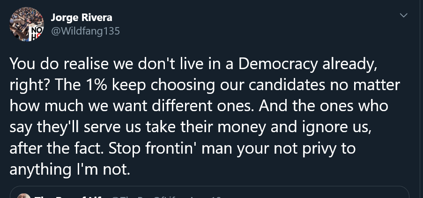Open the Jorge Rivera display name link
The width and height of the screenshot is (423, 198).
(81, 18)
